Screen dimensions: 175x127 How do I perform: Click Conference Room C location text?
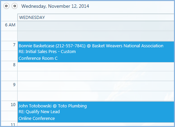(38, 58)
